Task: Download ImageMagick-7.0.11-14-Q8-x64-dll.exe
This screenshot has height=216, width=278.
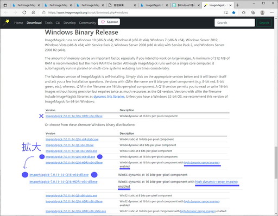Action: tap(69, 145)
